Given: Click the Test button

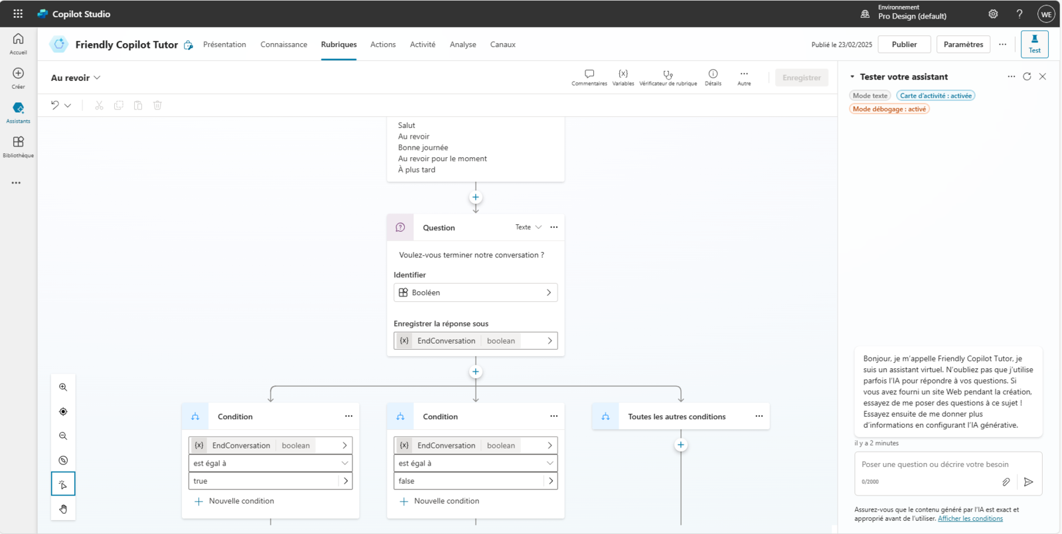Looking at the screenshot, I should pyautogui.click(x=1034, y=44).
